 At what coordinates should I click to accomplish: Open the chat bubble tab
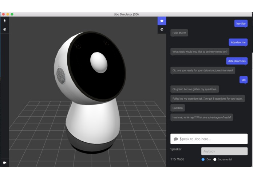[x=162, y=21]
